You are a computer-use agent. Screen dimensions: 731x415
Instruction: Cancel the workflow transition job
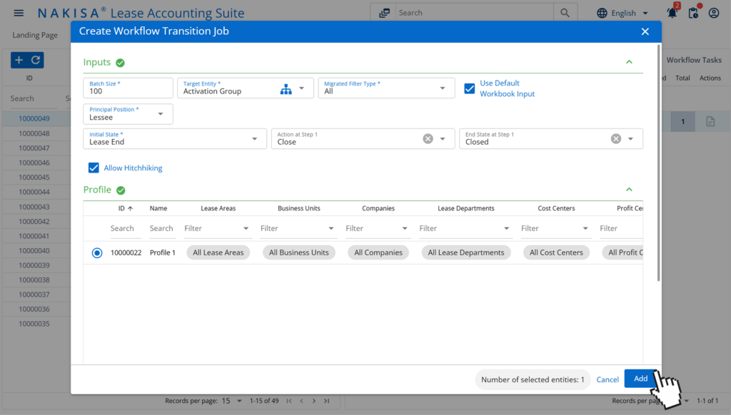coord(608,379)
